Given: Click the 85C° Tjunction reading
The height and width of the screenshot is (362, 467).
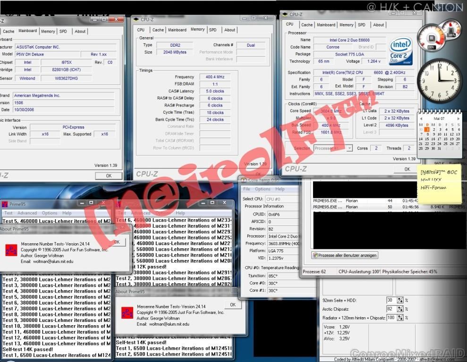Looking at the screenshot, I should pos(283,276).
